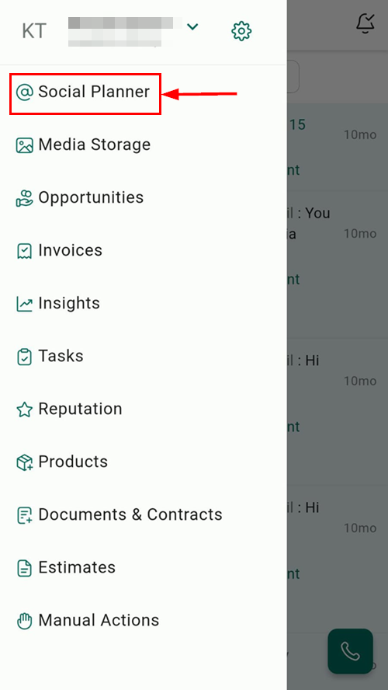Tap the KT account initials avatar
This screenshot has height=690, width=388.
34,31
